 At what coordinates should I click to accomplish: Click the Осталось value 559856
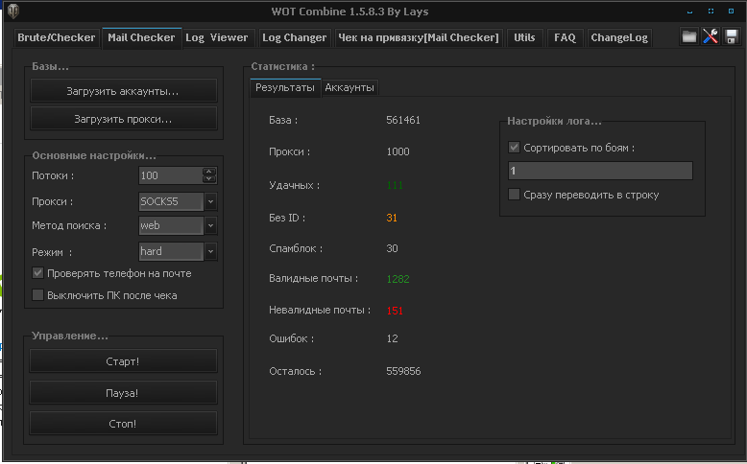(403, 371)
